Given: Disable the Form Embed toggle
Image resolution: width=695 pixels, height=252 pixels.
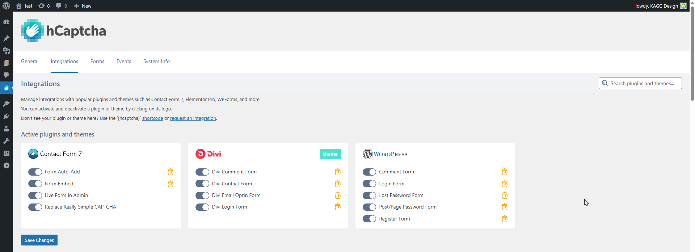Looking at the screenshot, I should tap(35, 184).
